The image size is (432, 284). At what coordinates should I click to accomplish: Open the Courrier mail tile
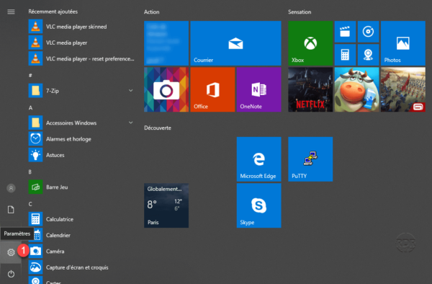[x=235, y=43]
